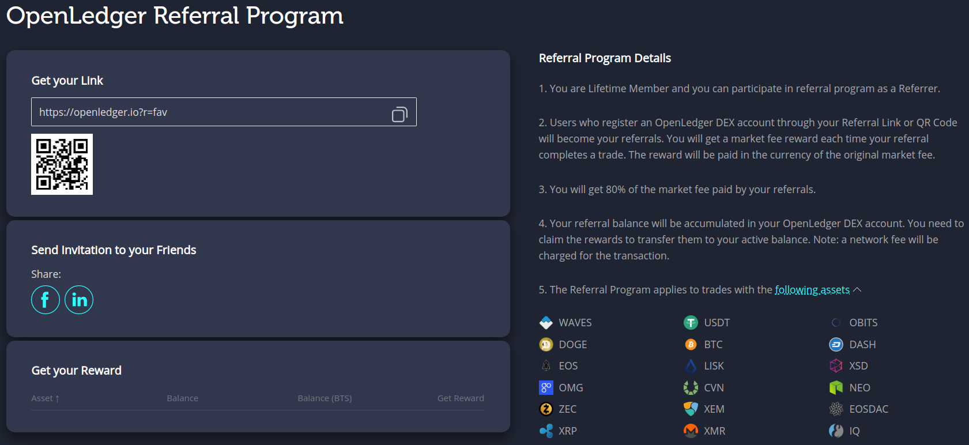Click the OMG asset icon

tap(546, 388)
